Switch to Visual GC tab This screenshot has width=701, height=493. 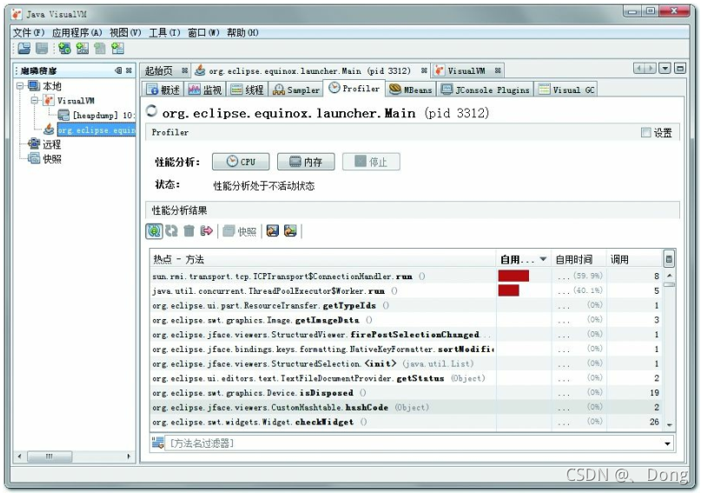[x=566, y=90]
